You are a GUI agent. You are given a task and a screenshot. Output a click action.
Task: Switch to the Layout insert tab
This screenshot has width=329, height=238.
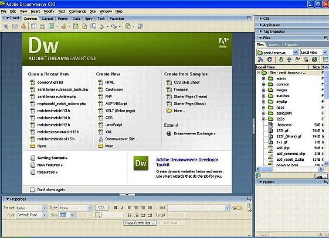pos(48,19)
